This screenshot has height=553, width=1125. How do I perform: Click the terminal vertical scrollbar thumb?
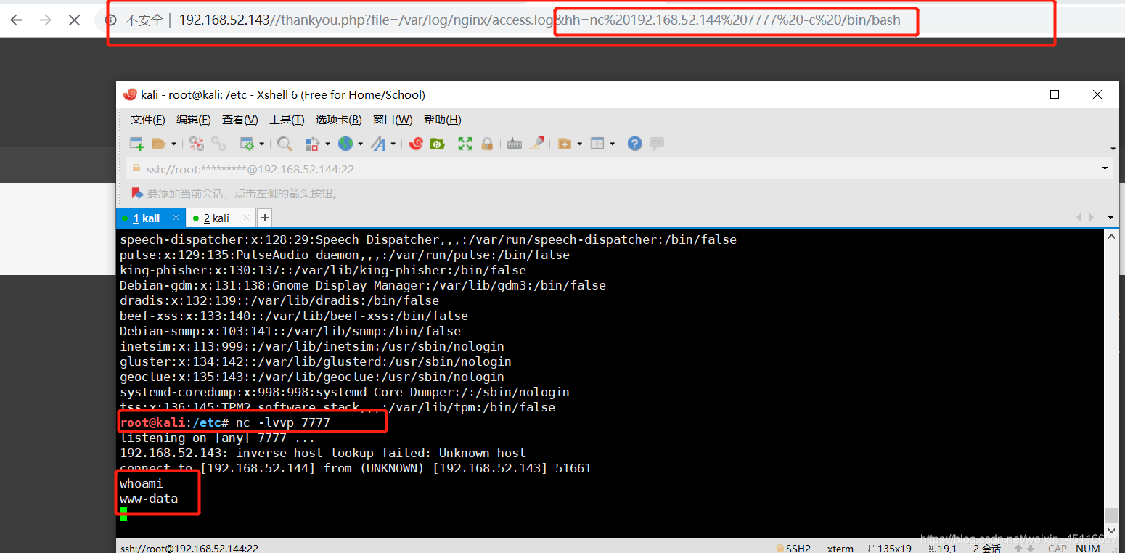(1110, 515)
